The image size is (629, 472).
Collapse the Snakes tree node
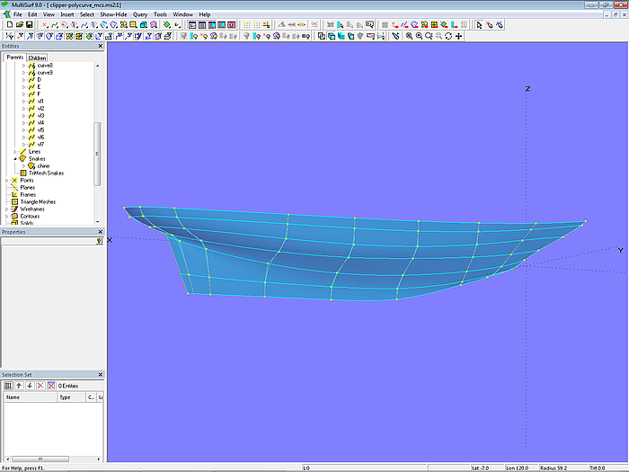15,158
